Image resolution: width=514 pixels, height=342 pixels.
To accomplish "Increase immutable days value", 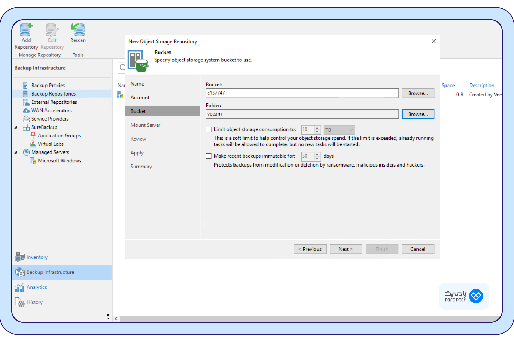I will [317, 154].
